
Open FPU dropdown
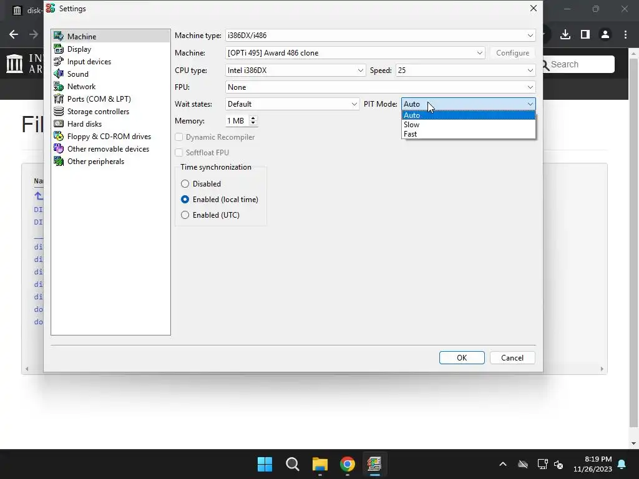pyautogui.click(x=380, y=87)
